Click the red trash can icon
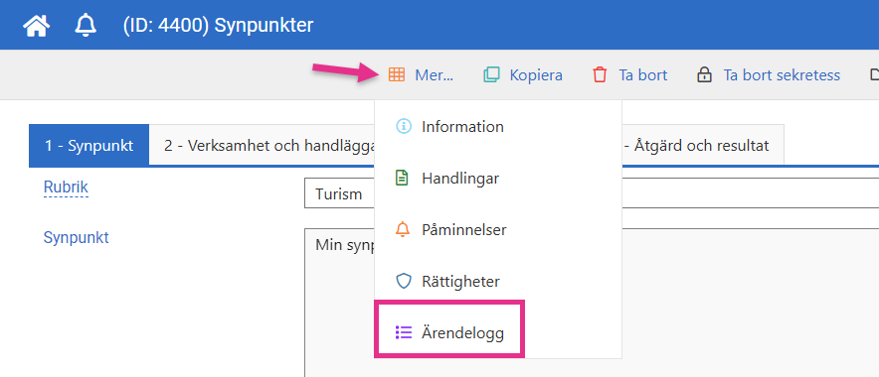The height and width of the screenshot is (377, 879). coord(600,75)
